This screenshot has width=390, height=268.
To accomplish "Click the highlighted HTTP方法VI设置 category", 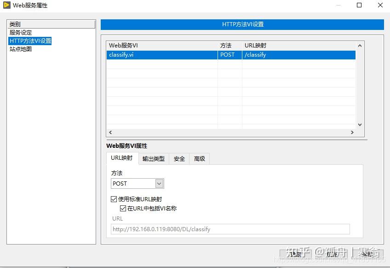I will click(x=29, y=41).
